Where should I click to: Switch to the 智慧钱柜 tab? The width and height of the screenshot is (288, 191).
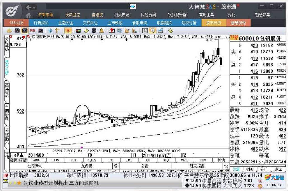238,23
